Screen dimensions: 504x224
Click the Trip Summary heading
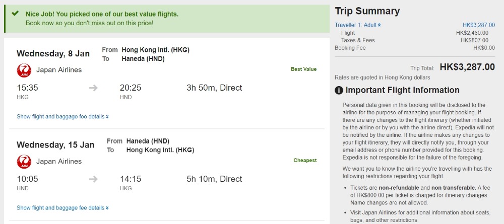click(x=367, y=11)
